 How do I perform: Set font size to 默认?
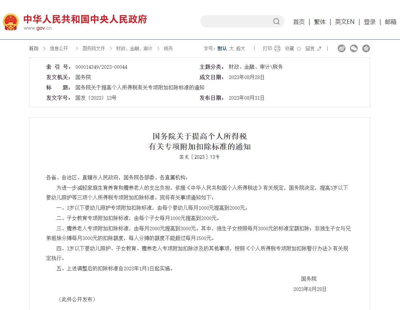pyautogui.click(x=222, y=48)
